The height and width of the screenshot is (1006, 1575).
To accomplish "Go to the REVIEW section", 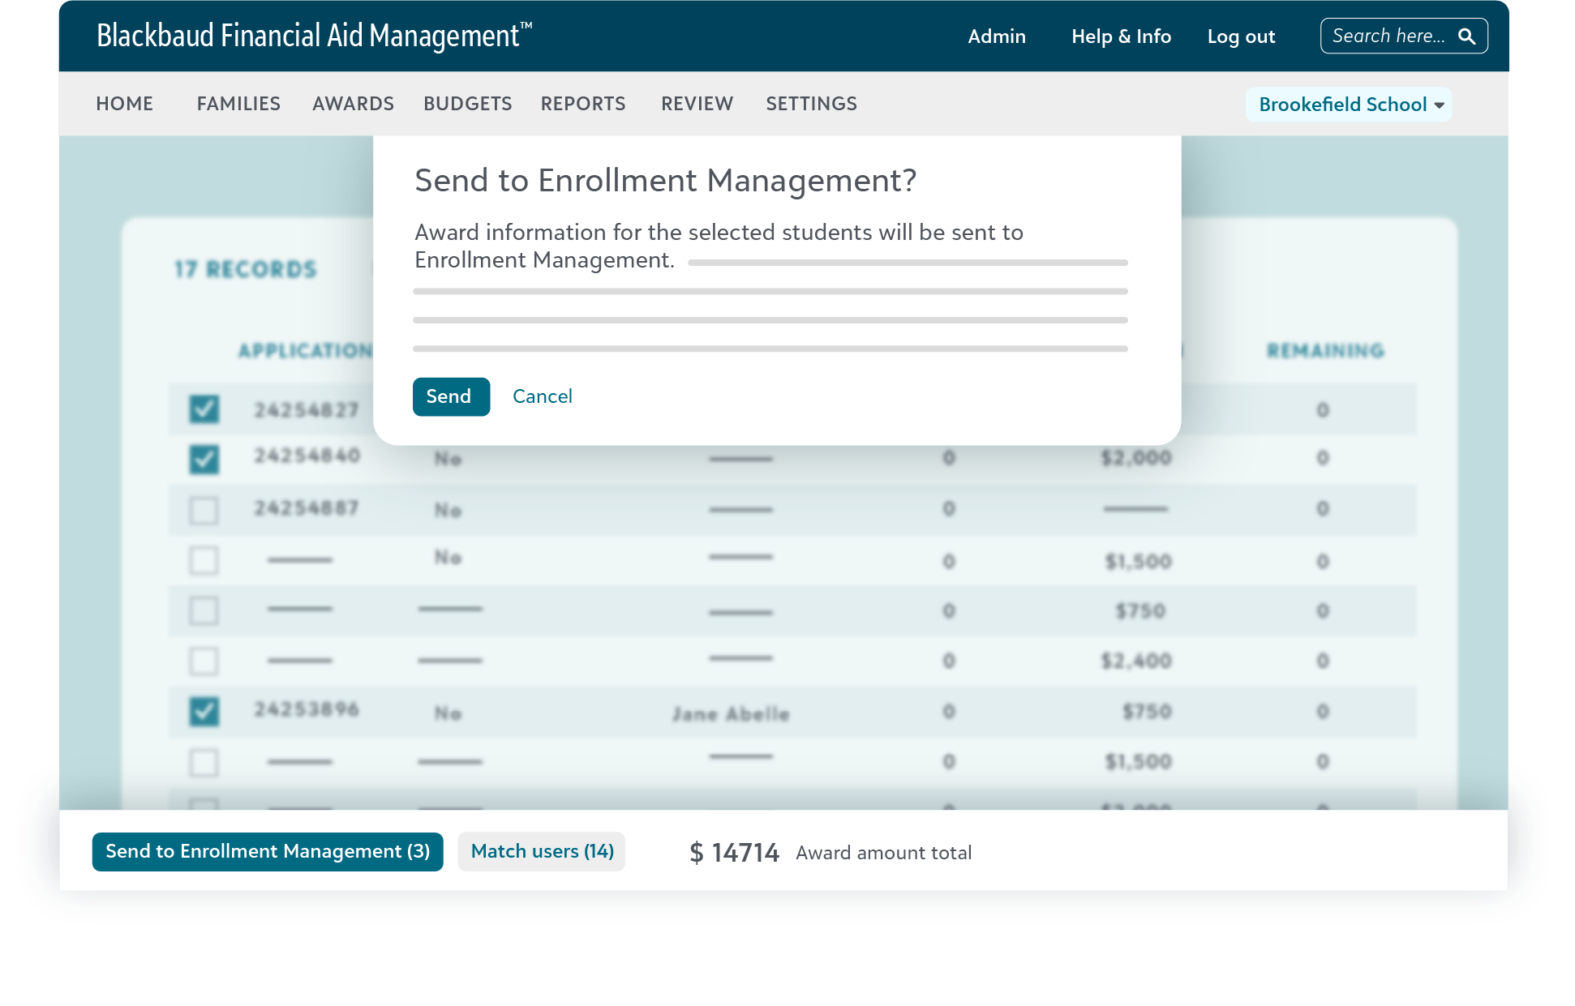I will point(696,104).
